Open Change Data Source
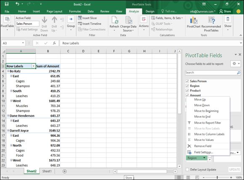Screen dimensions: 244x180 (x=128, y=24)
